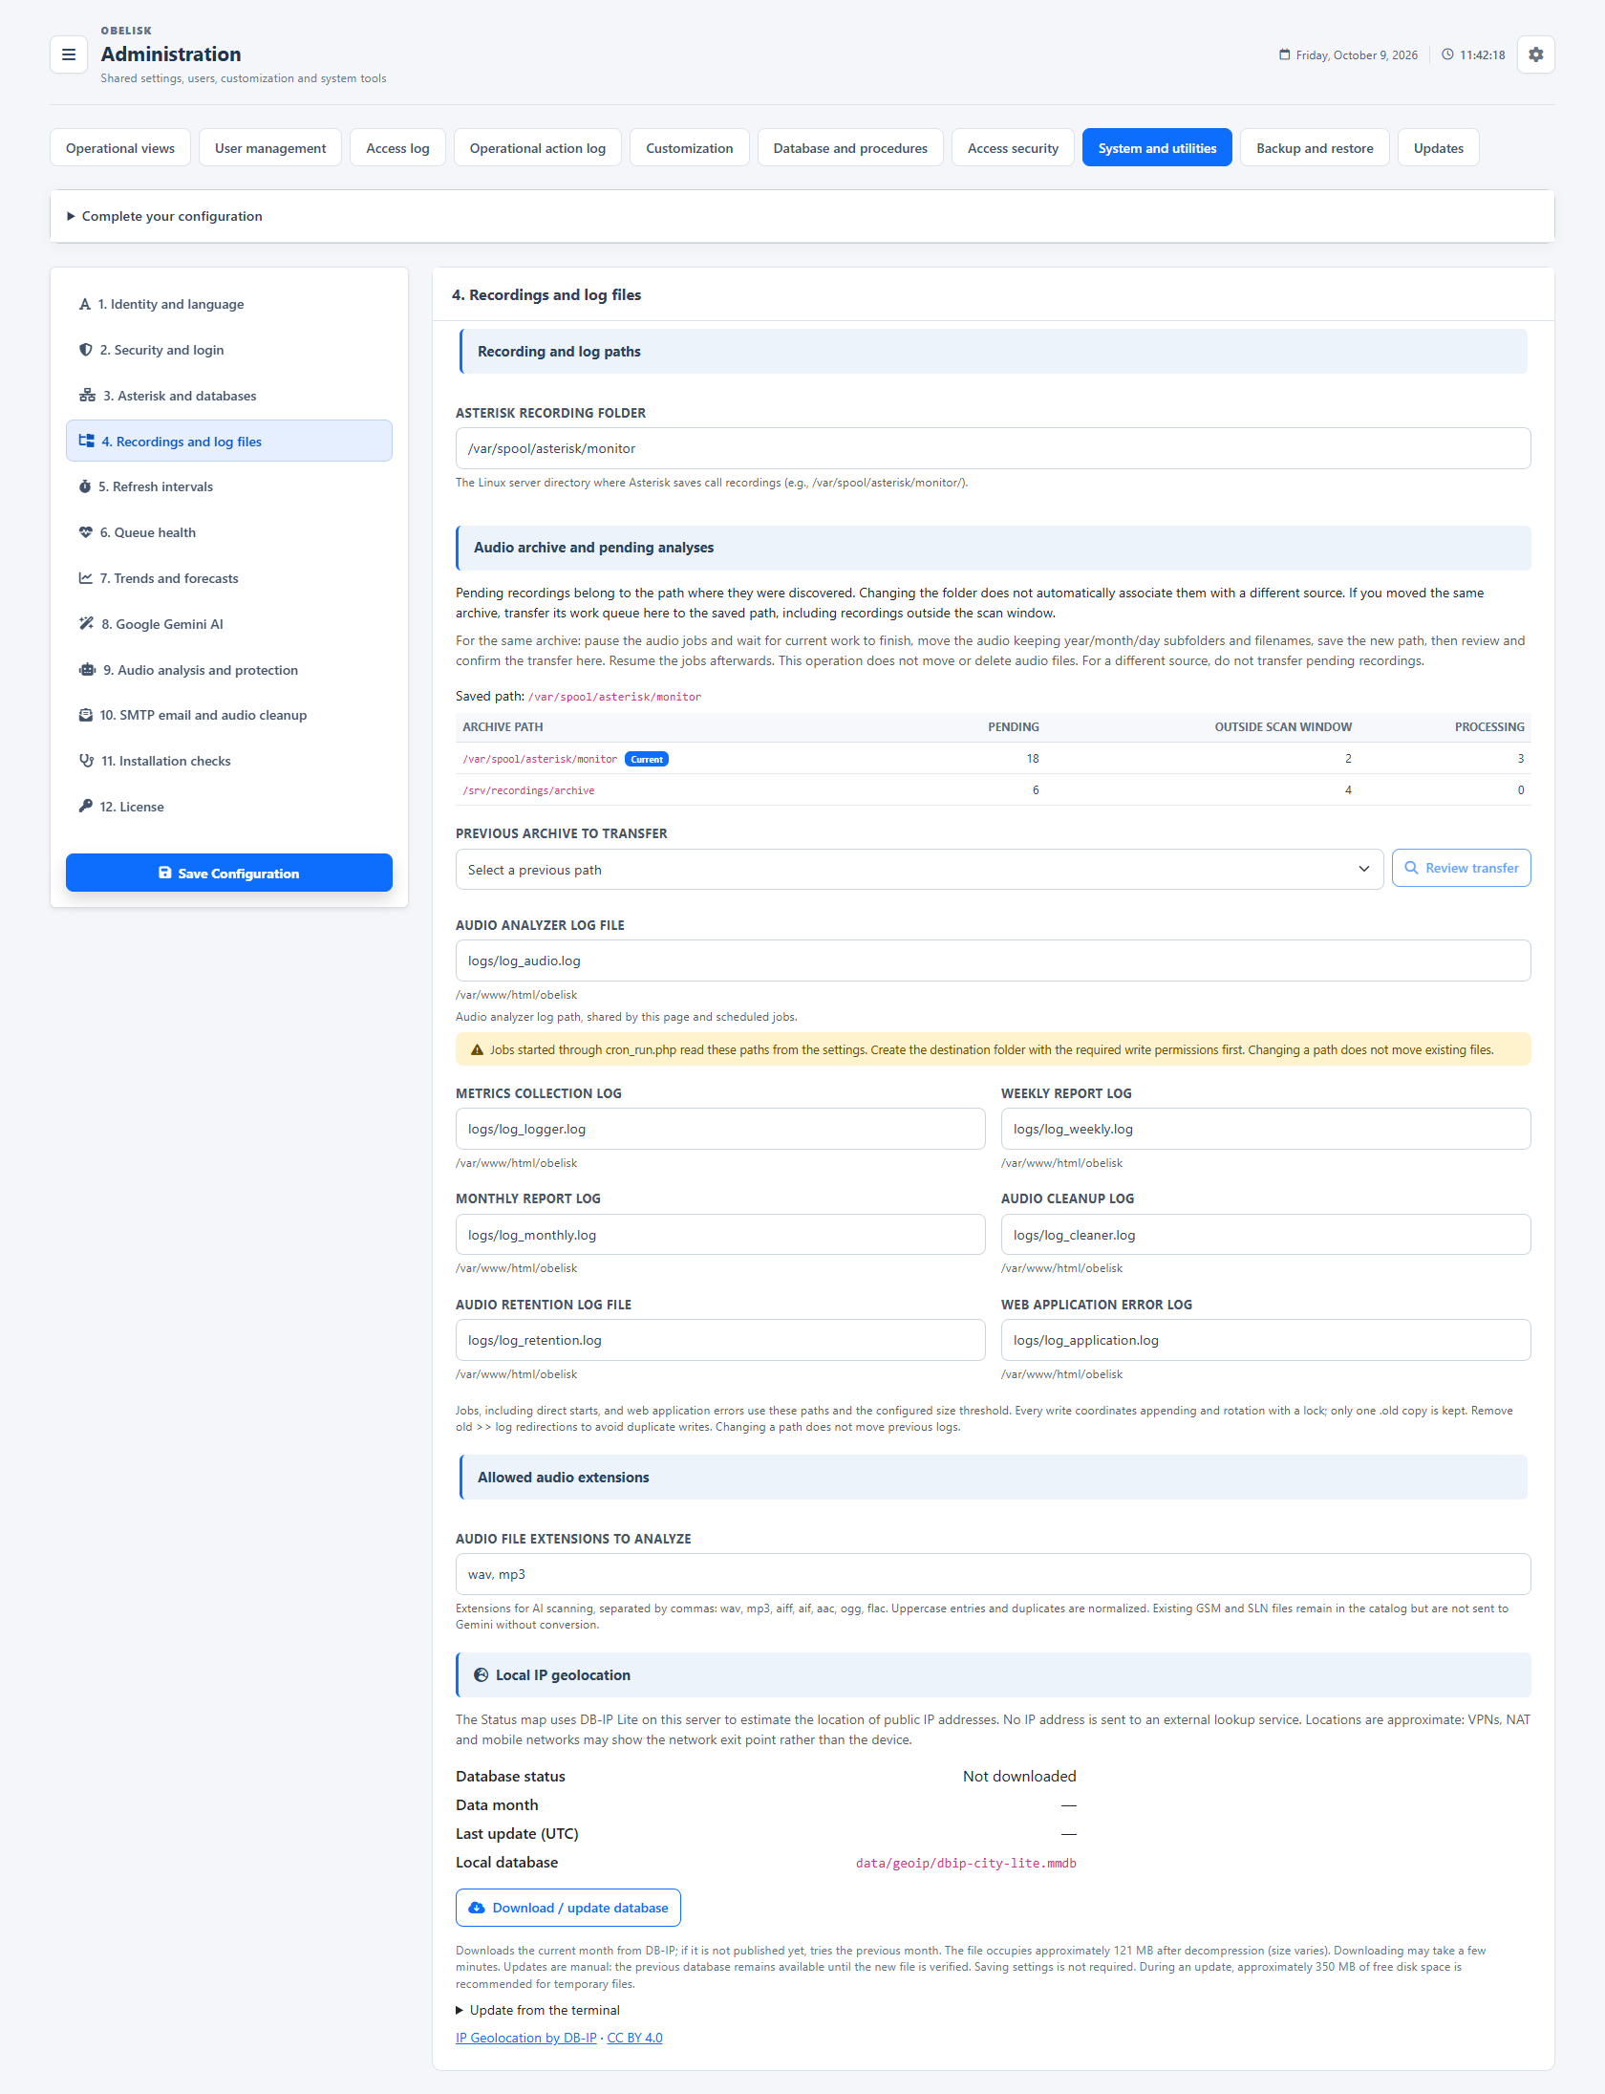Click the Review transfer button
Image resolution: width=1605 pixels, height=2094 pixels.
pos(1462,868)
